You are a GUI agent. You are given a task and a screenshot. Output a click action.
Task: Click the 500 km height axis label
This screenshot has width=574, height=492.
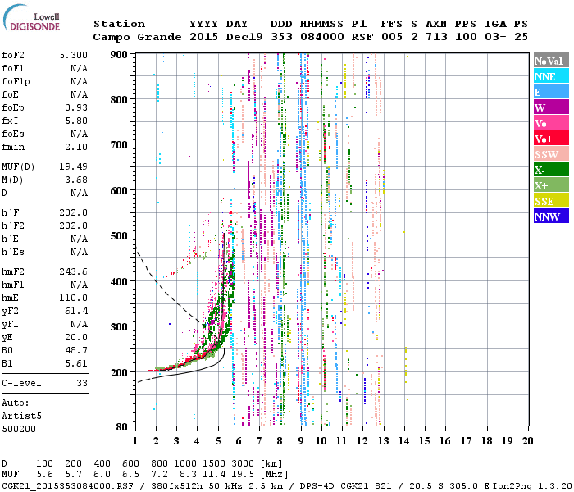pos(119,236)
